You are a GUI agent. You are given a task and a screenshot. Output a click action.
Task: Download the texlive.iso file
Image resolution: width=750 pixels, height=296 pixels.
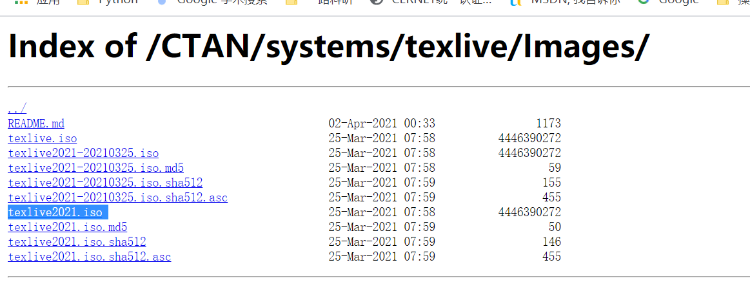point(43,138)
